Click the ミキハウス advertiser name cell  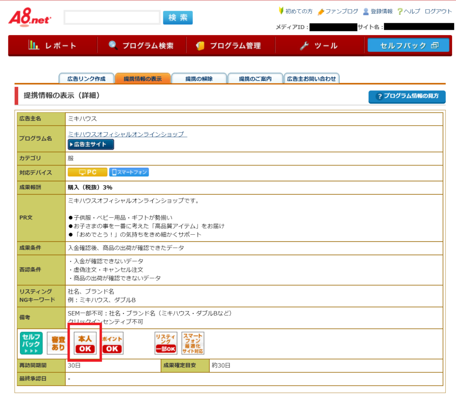click(254, 118)
